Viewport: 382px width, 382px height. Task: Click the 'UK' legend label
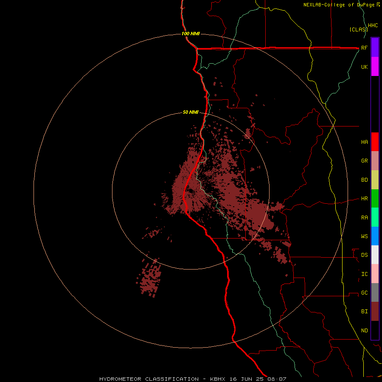point(364,67)
